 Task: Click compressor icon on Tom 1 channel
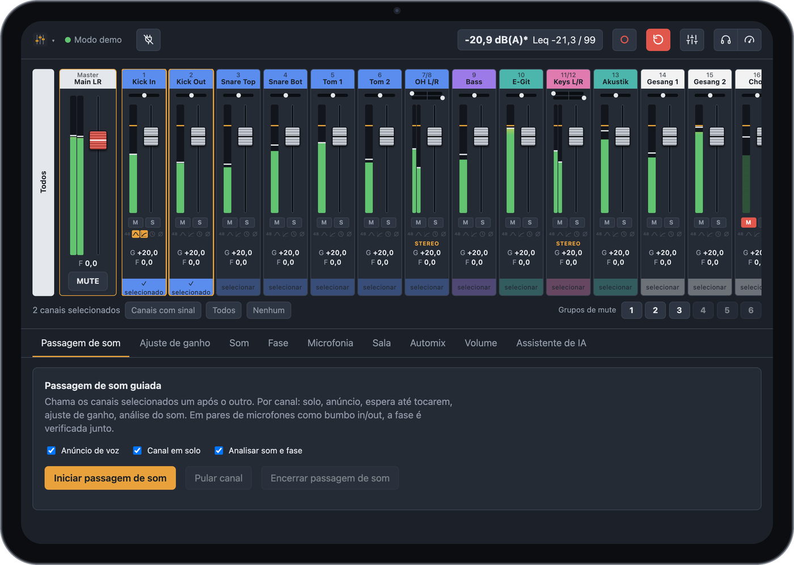click(x=332, y=234)
